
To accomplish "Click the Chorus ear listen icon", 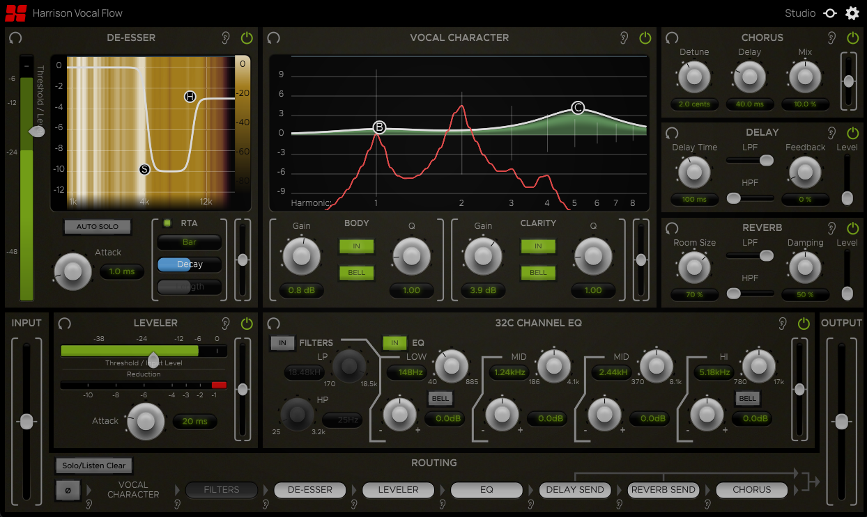I will pos(831,38).
